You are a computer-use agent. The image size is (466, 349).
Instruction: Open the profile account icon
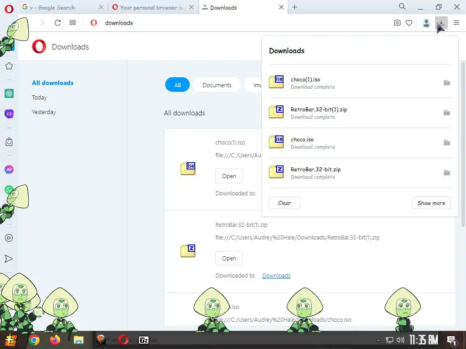(426, 23)
